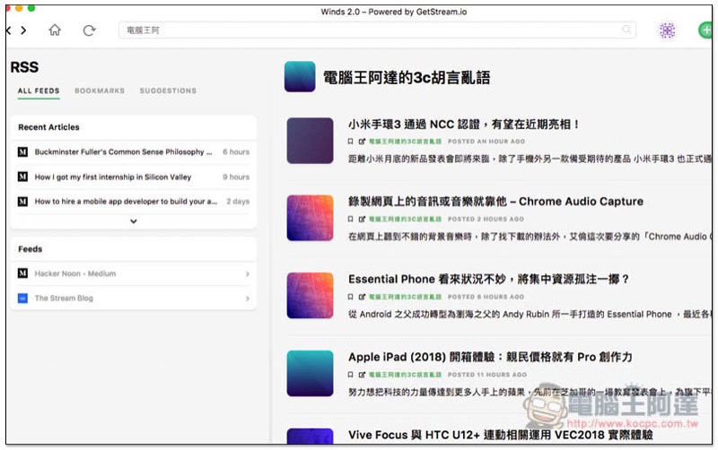Click green feed name under Chrome Audio Capture article
The image size is (718, 450).
coord(406,220)
